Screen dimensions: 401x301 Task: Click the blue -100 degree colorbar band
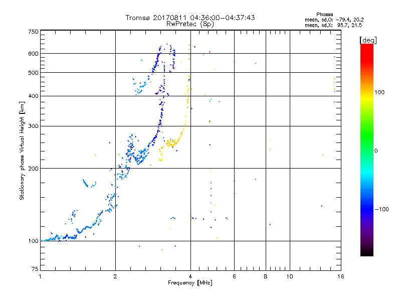tap(367, 209)
